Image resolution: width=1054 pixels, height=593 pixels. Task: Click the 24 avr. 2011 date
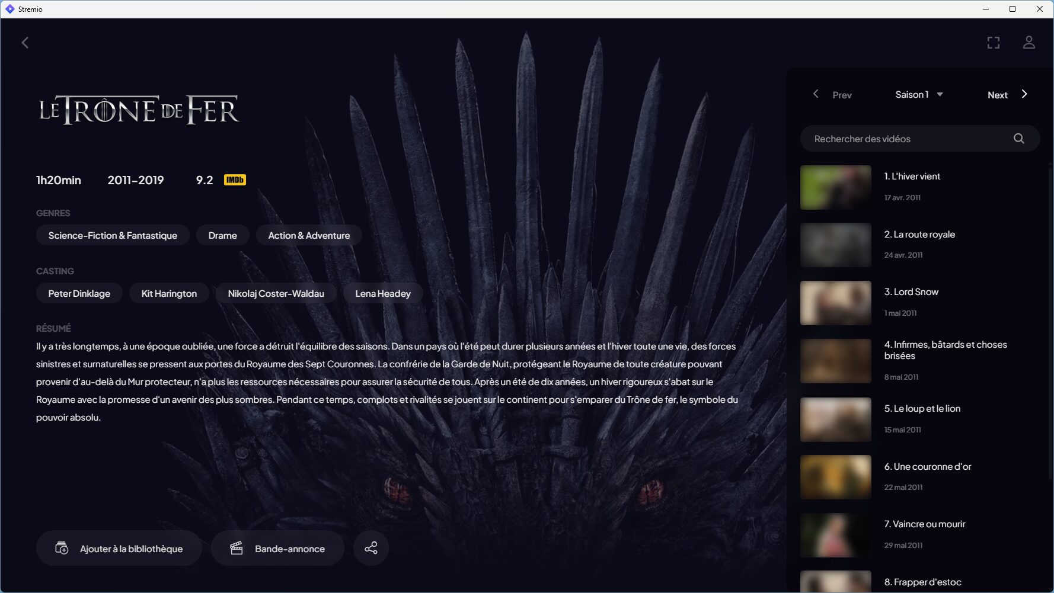coord(903,255)
